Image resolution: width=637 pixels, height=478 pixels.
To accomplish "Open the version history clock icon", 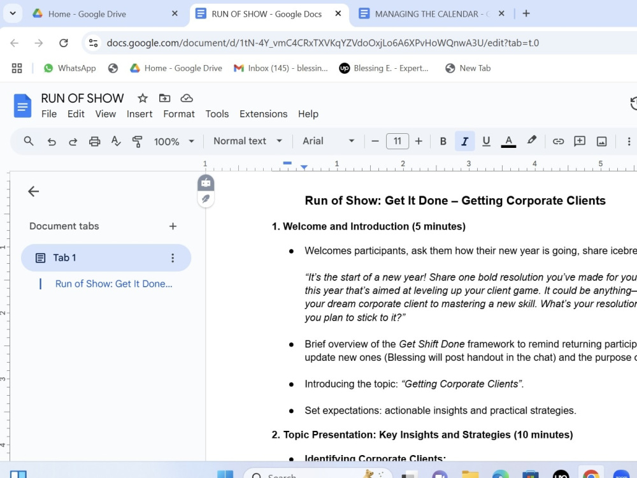I will (633, 103).
